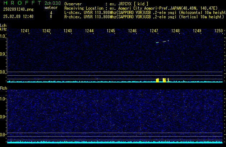Click the first yellow detection bar in Lch

tap(157, 80)
